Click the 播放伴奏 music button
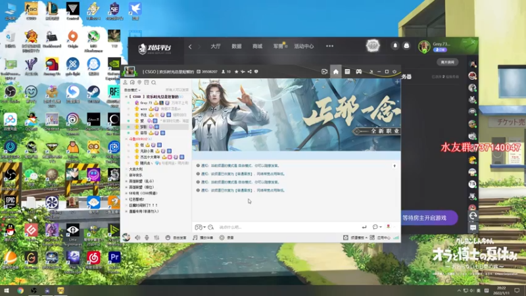Screen dimensions: 526x296 (x=203, y=237)
